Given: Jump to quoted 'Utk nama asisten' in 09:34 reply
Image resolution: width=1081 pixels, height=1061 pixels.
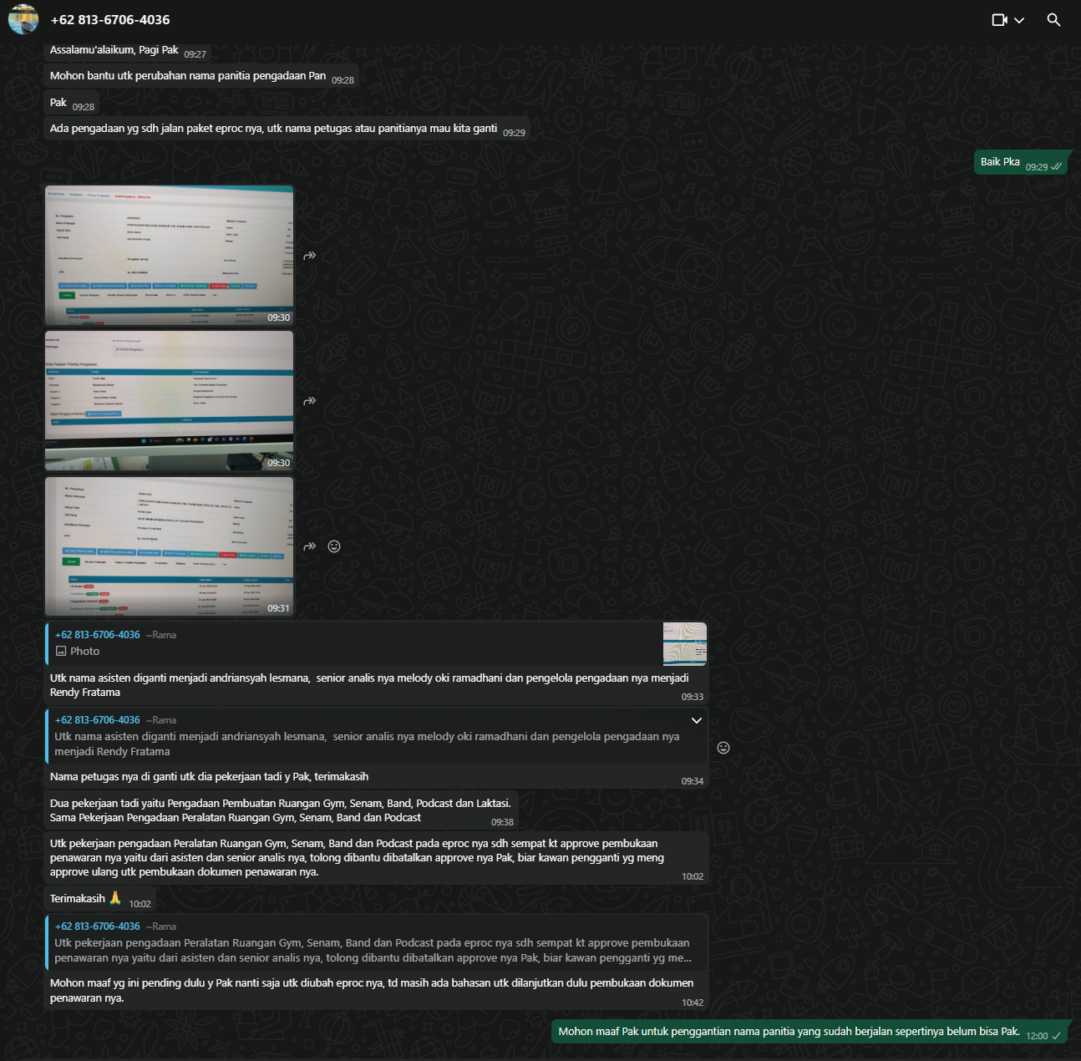Looking at the screenshot, I should pos(376,736).
